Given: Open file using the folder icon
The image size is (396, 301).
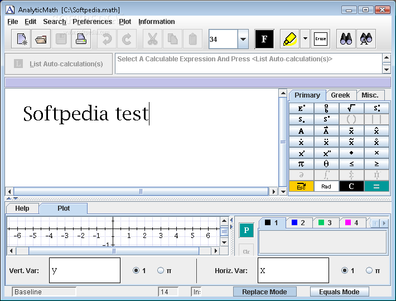Looking at the screenshot, I should click(41, 39).
